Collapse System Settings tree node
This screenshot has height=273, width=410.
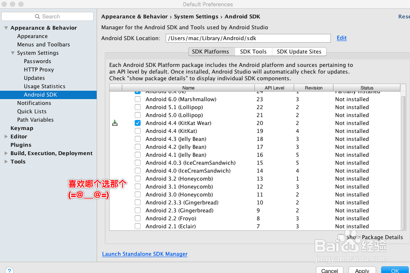point(13,53)
